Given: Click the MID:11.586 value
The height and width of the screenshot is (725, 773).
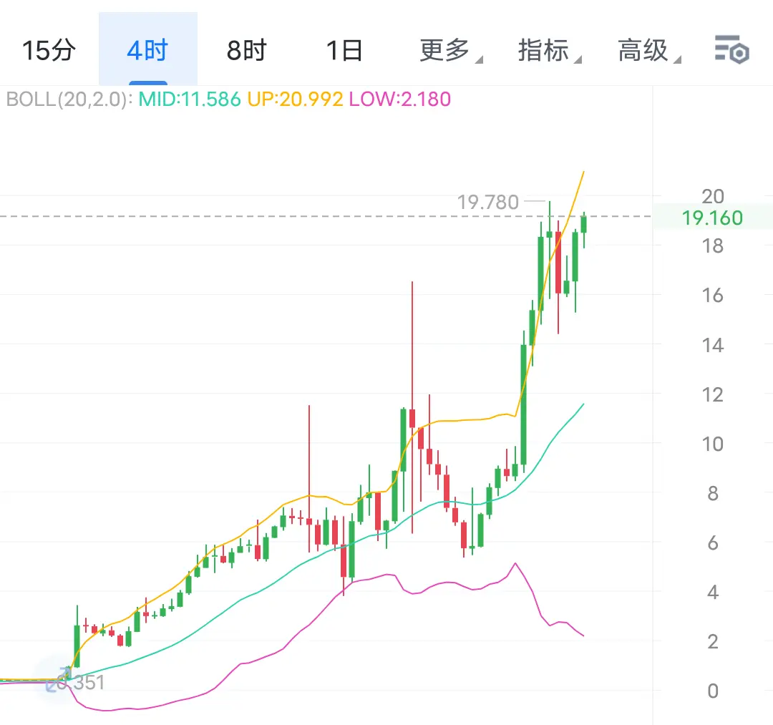Looking at the screenshot, I should [189, 99].
